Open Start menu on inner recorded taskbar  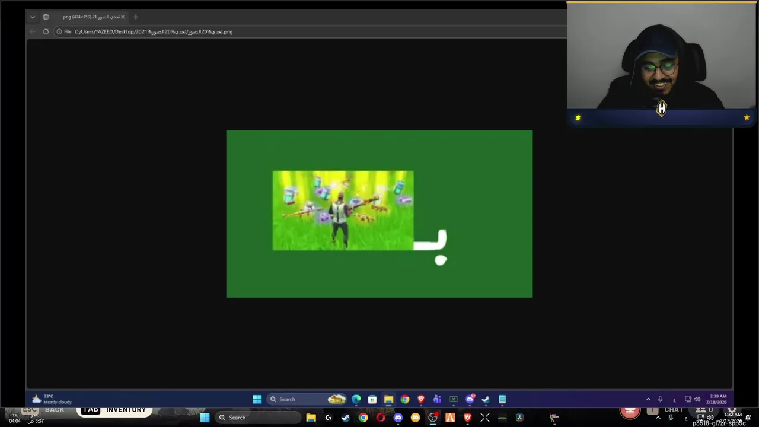click(257, 399)
